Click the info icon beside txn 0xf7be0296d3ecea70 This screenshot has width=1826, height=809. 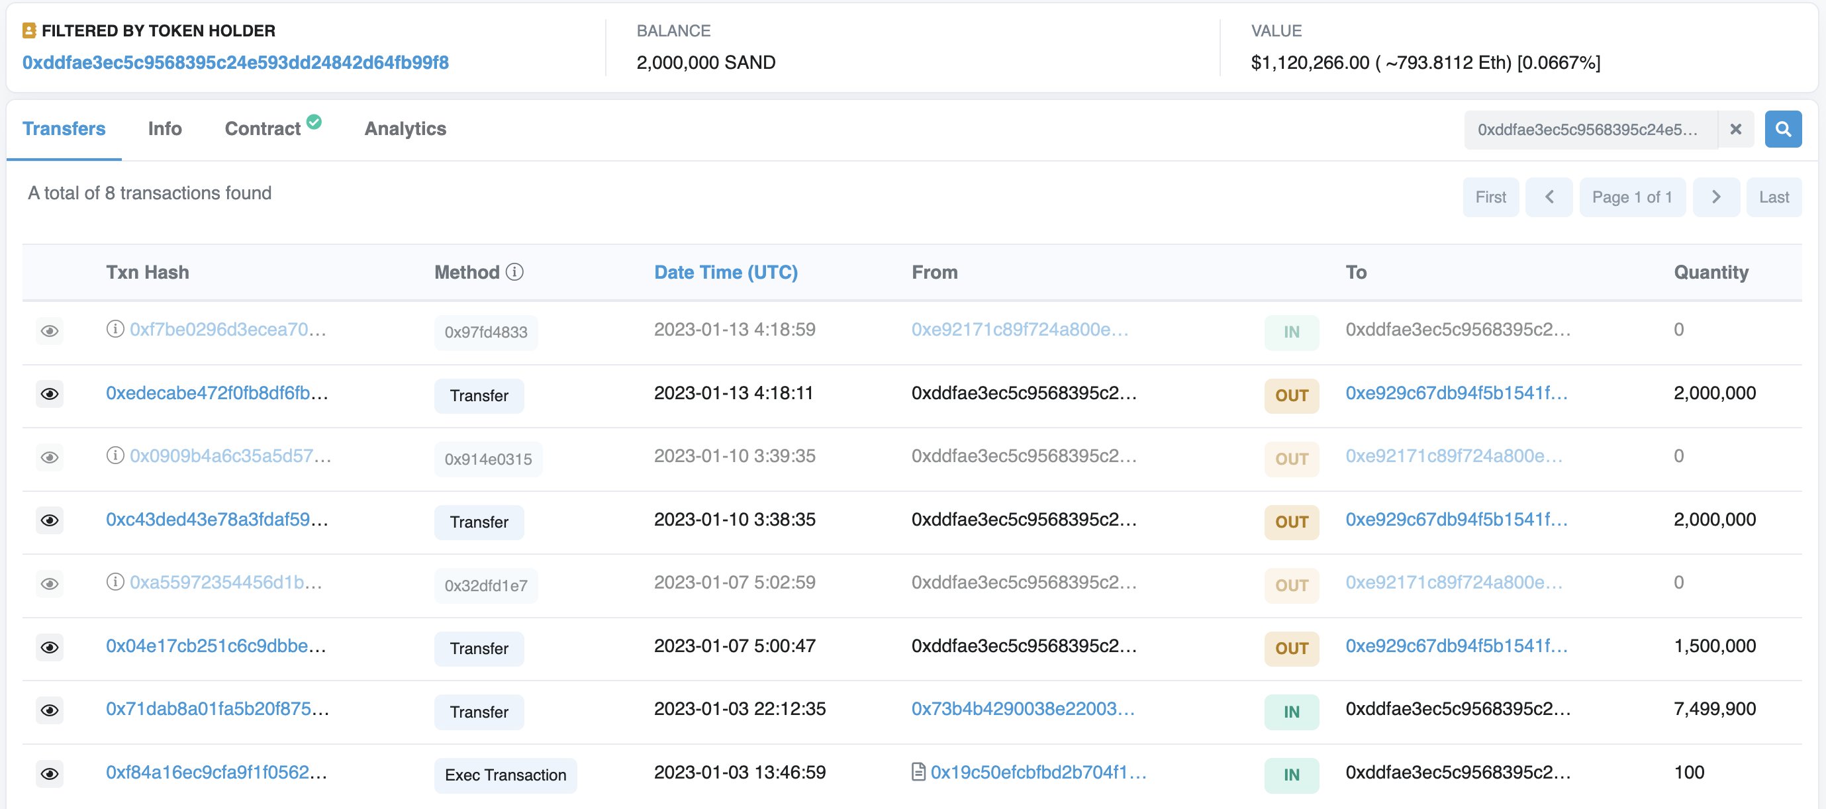pyautogui.click(x=116, y=329)
